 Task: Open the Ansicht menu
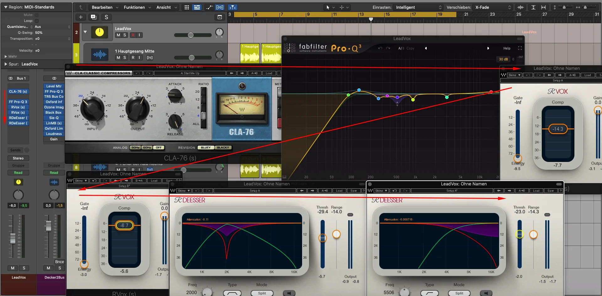pyautogui.click(x=167, y=7)
